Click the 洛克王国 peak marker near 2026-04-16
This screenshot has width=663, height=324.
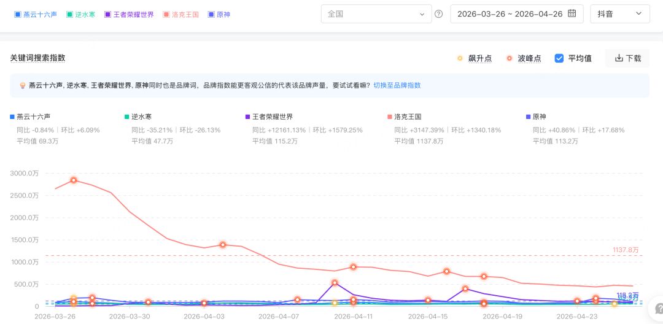[446, 271]
